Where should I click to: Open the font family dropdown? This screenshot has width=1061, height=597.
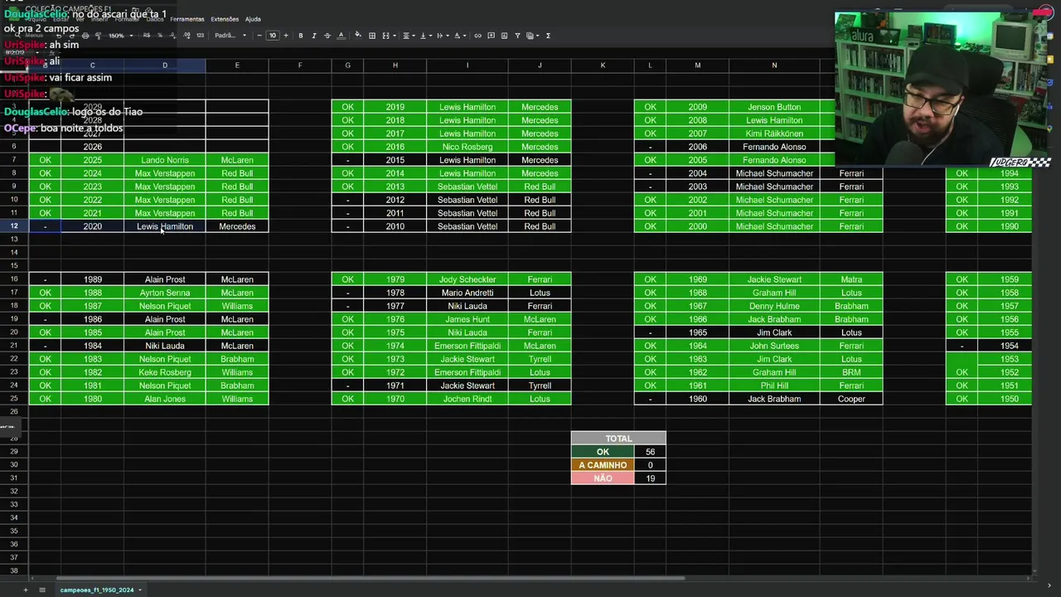230,36
